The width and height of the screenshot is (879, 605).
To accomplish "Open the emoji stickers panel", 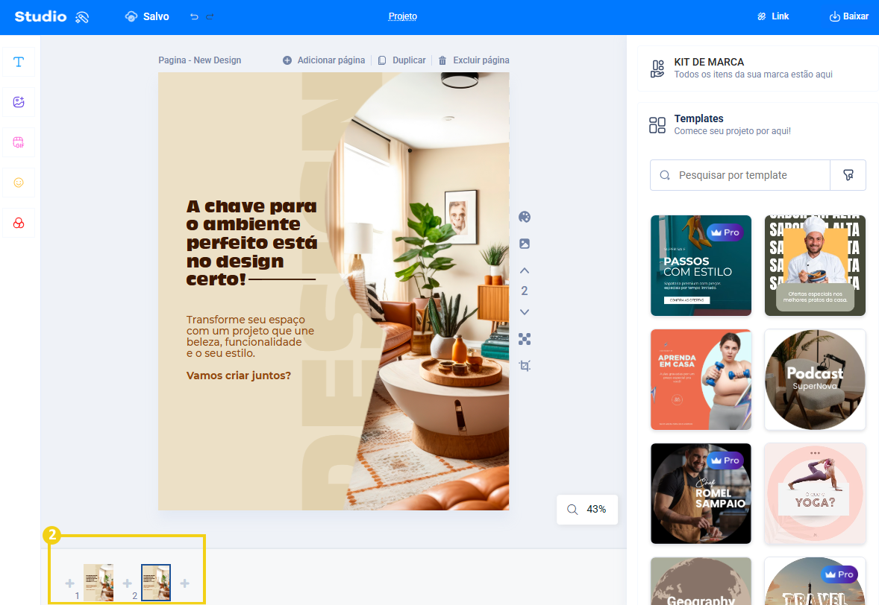I will point(19,183).
